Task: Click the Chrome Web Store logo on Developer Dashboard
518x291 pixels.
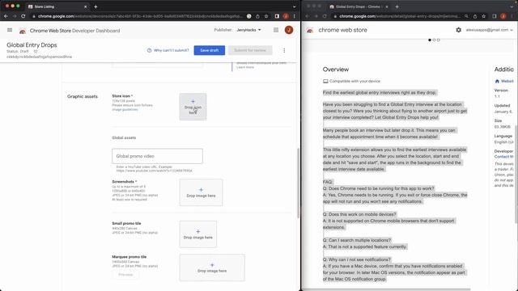Action: pyautogui.click(x=23, y=31)
